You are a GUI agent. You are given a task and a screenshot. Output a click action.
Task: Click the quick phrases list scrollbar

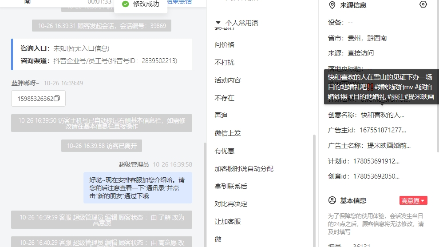314,191
